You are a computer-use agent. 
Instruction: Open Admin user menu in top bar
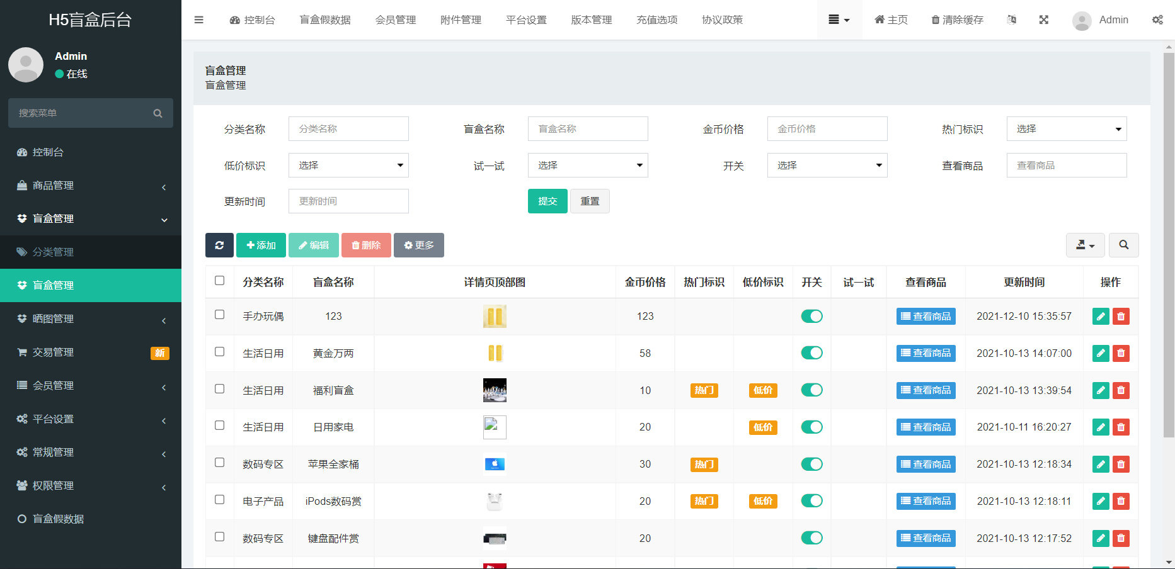(x=1100, y=20)
